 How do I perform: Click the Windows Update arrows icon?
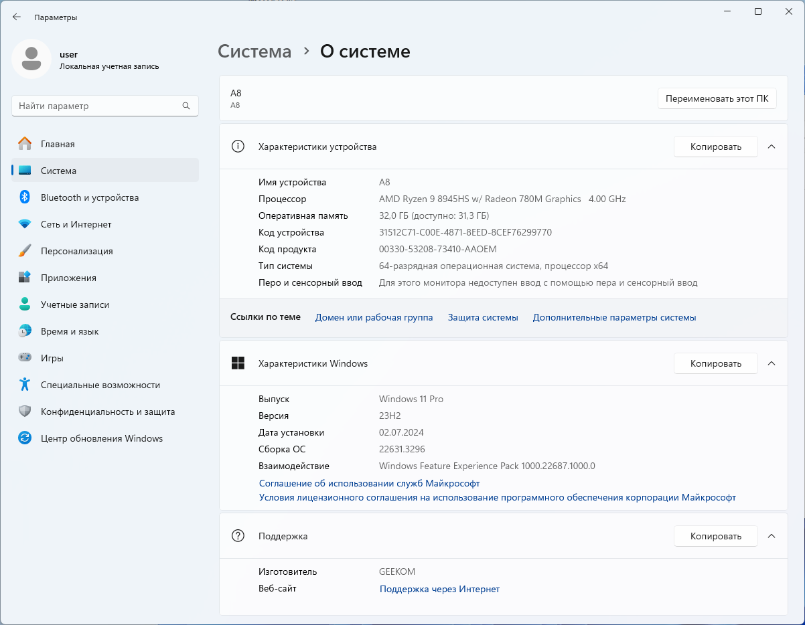[x=25, y=438]
